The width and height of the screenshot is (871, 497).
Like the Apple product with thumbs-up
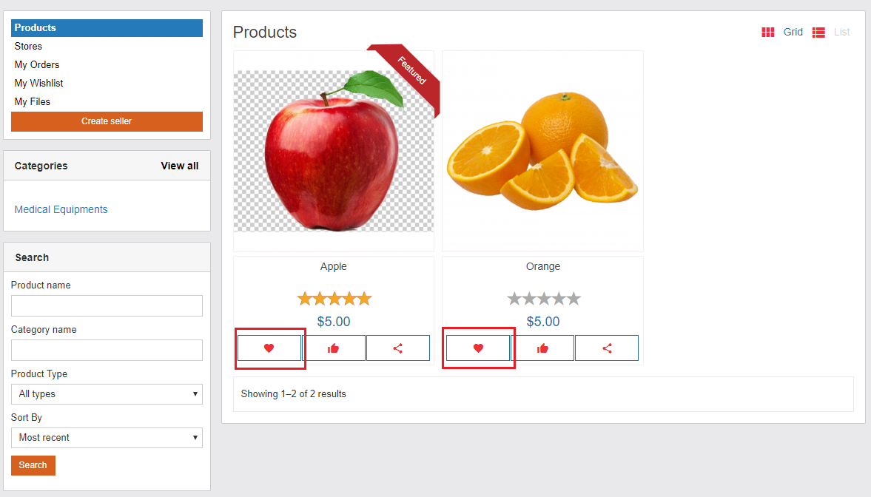pyautogui.click(x=334, y=348)
